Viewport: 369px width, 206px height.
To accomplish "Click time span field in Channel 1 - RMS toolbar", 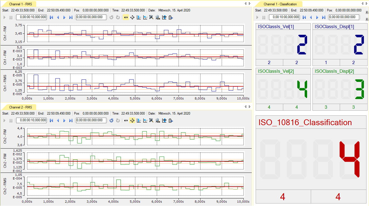I will pos(31,17).
